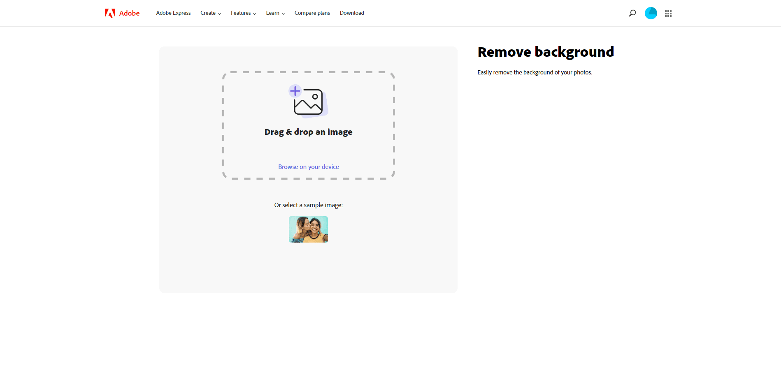
Task: Open Compare plans
Action: coord(312,13)
